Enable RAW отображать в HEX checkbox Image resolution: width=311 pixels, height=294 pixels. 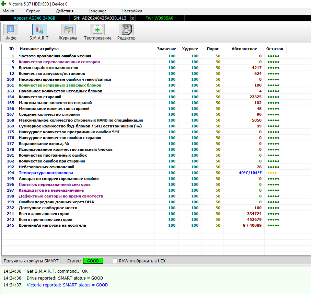(x=115, y=261)
